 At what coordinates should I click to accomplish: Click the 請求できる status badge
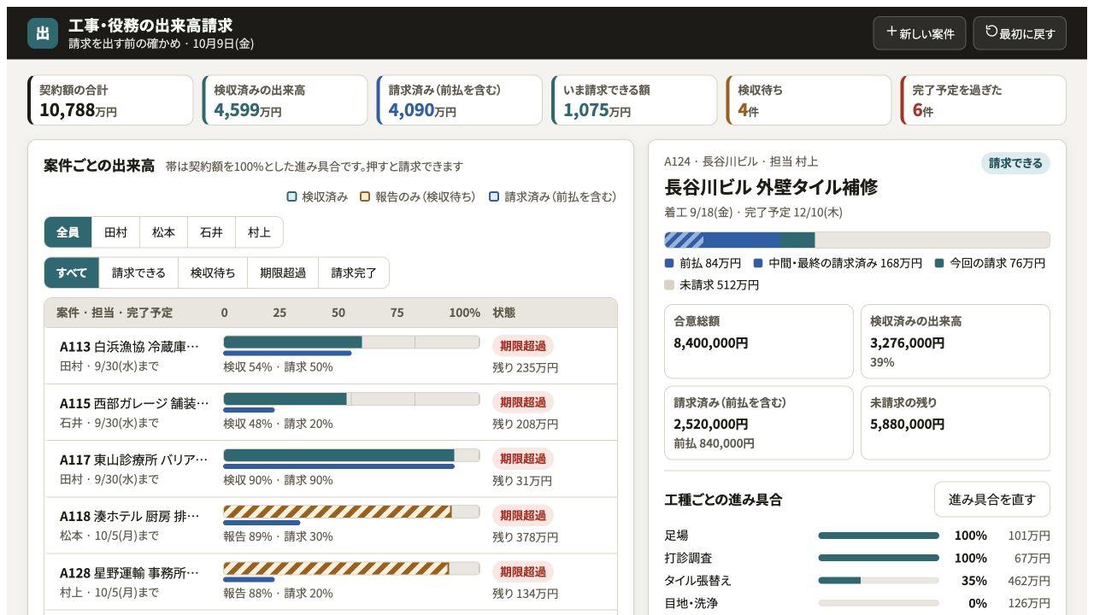tap(1015, 163)
